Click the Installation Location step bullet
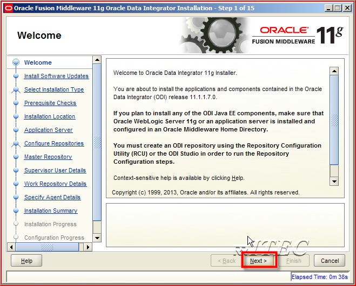This screenshot has width=356, height=286. 16,116
